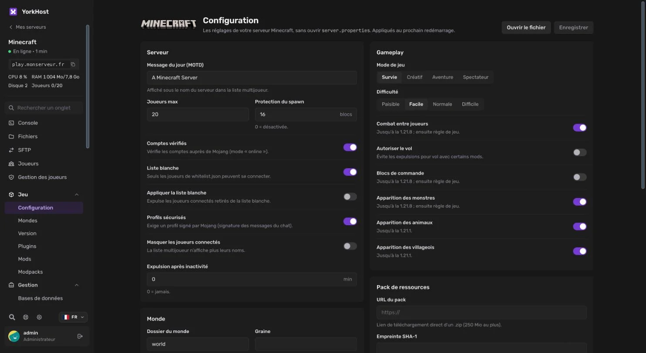The height and width of the screenshot is (353, 646).
Task: Select the Créatif game mode
Action: coord(414,77)
